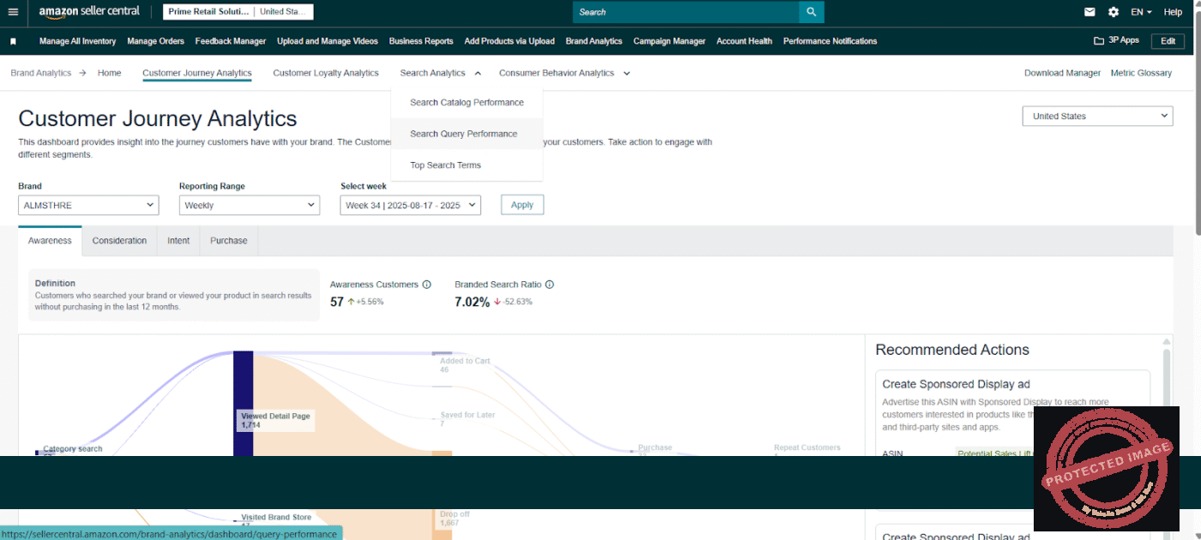Go to the Brand Analytics Home link
The image size is (1201, 540).
tap(109, 73)
